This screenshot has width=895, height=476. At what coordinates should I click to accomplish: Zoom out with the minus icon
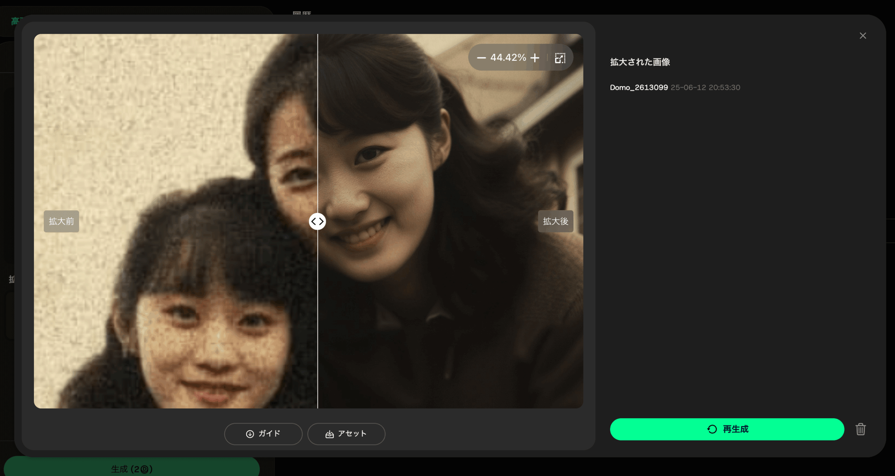(481, 58)
